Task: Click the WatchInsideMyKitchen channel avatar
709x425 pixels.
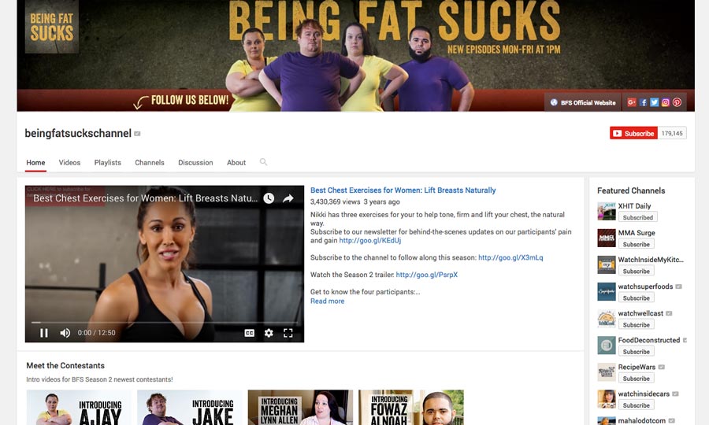Action: coord(607,265)
